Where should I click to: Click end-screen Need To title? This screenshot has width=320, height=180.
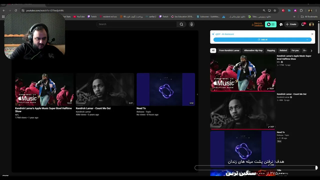pyautogui.click(x=141, y=108)
